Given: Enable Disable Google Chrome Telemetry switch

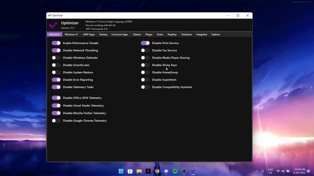Looking at the screenshot, I should [56, 121].
